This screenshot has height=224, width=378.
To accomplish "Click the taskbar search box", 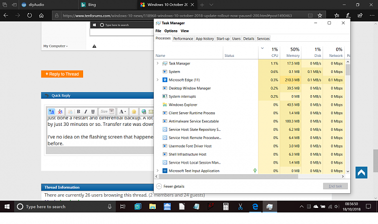I will (x=65, y=207).
